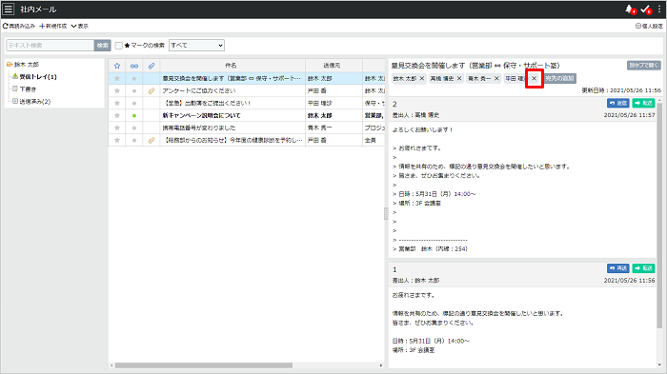Toggle read dot on アンケートにご協力ください row
This screenshot has width=667, height=374.
click(134, 91)
